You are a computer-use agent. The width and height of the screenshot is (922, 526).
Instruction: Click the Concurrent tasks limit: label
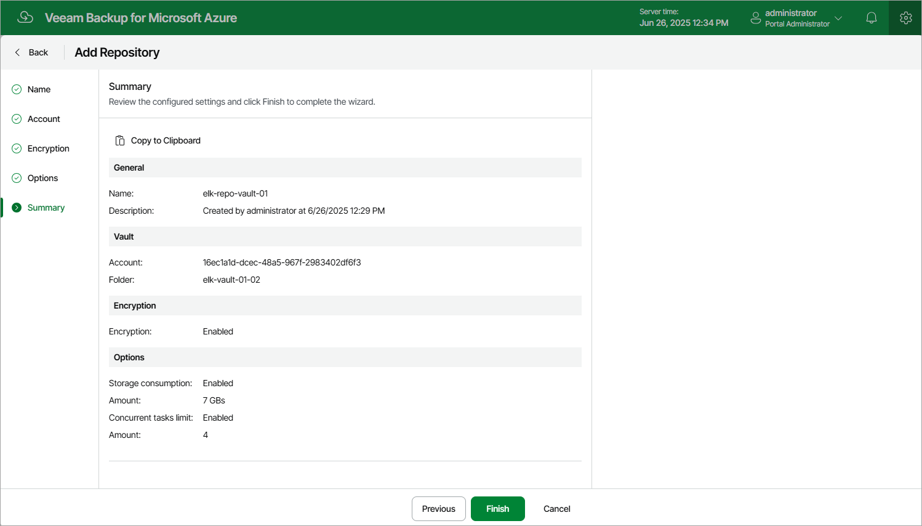[x=151, y=418]
